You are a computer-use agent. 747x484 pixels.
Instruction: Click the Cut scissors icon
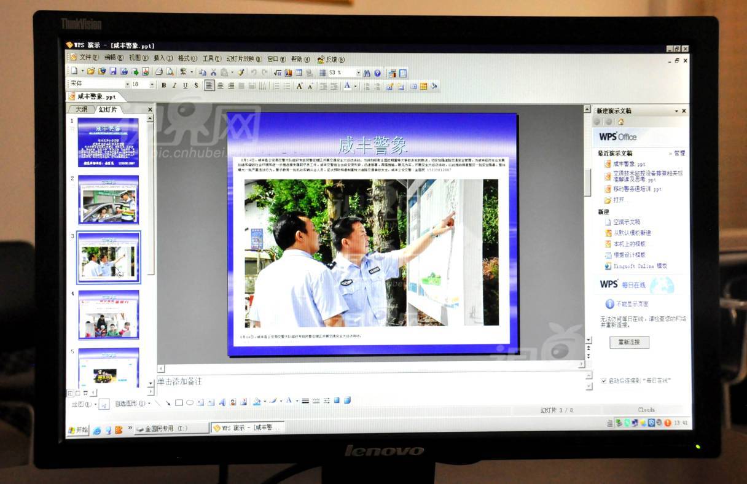pyautogui.click(x=213, y=72)
